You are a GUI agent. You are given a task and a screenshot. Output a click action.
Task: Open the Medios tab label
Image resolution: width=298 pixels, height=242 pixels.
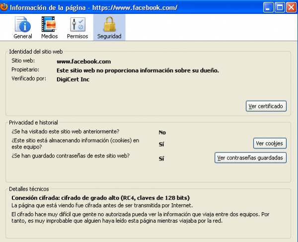[49, 36]
